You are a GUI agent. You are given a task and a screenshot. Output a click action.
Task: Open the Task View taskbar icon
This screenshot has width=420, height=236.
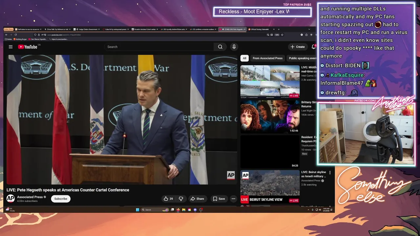pos(172,210)
